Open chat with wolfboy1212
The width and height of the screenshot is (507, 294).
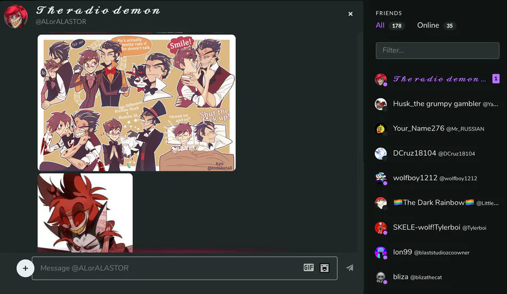pyautogui.click(x=437, y=178)
